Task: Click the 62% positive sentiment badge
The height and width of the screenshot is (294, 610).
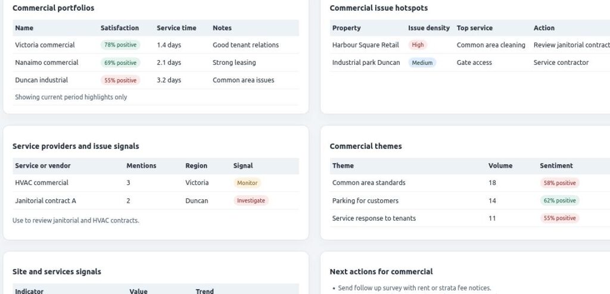Action: pyautogui.click(x=559, y=201)
